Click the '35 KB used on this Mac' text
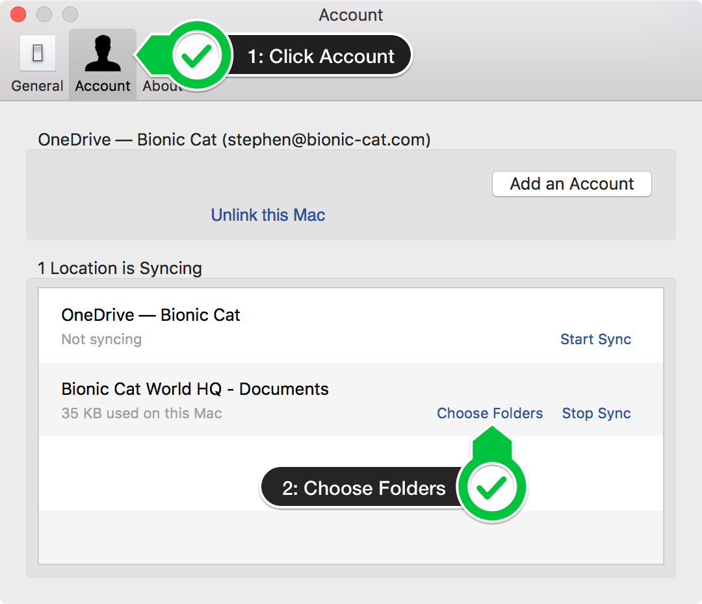Viewport: 702px width, 604px height. click(142, 413)
